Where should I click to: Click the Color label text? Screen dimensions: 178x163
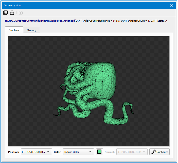[57, 152]
